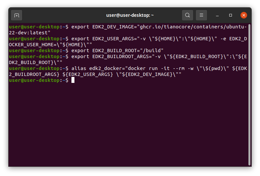
Task: Click the last user@user-desktop prompt
Action: coord(38,80)
